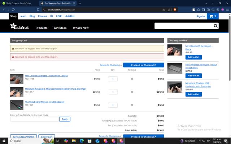Open File Explorer from the taskbar
The image size is (231, 144).
(74, 141)
